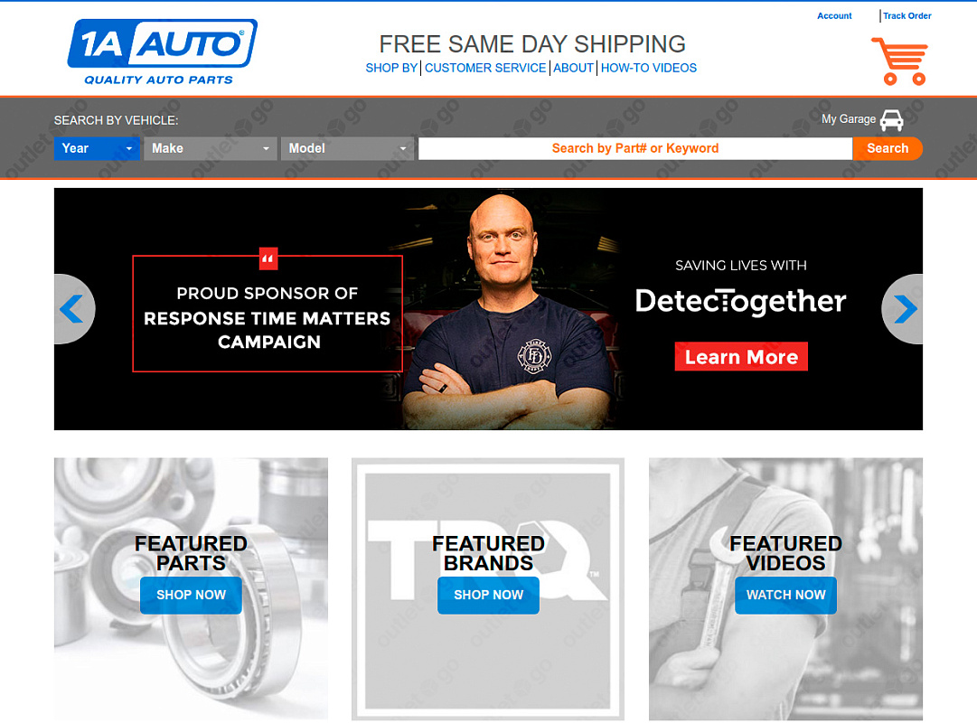Click the My Garage car icon

(892, 119)
